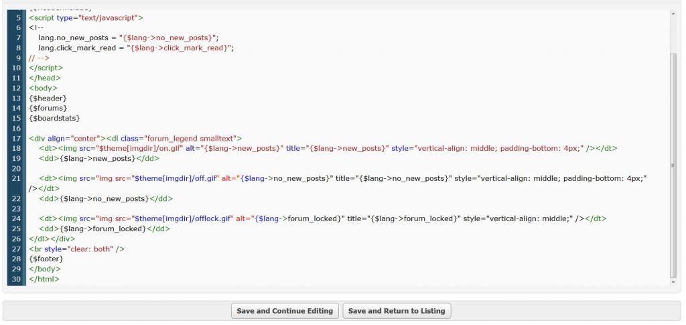
Task: Click the {$footer} template variable
Action: click(46, 259)
